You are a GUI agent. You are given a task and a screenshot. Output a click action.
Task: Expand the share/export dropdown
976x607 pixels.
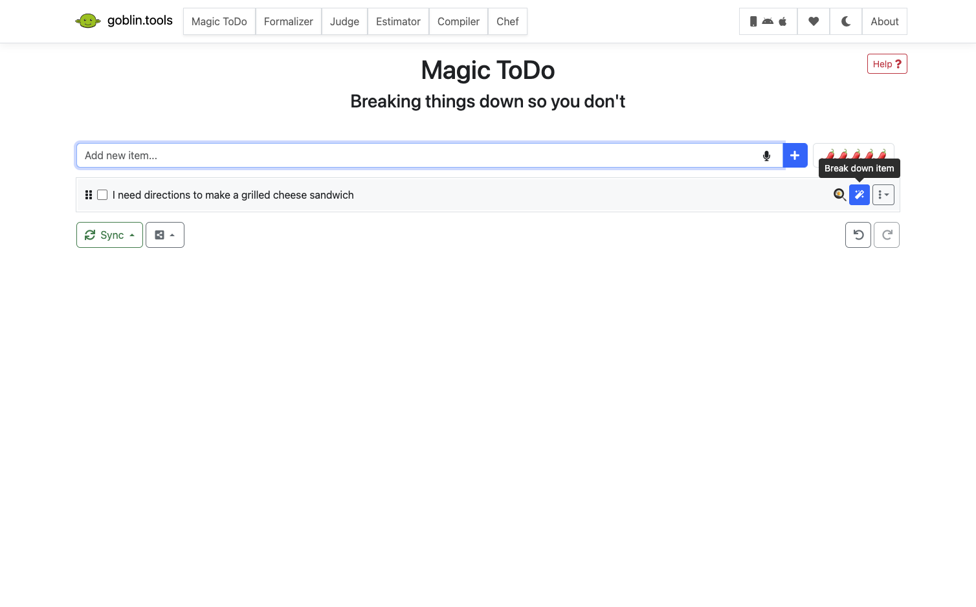click(165, 235)
